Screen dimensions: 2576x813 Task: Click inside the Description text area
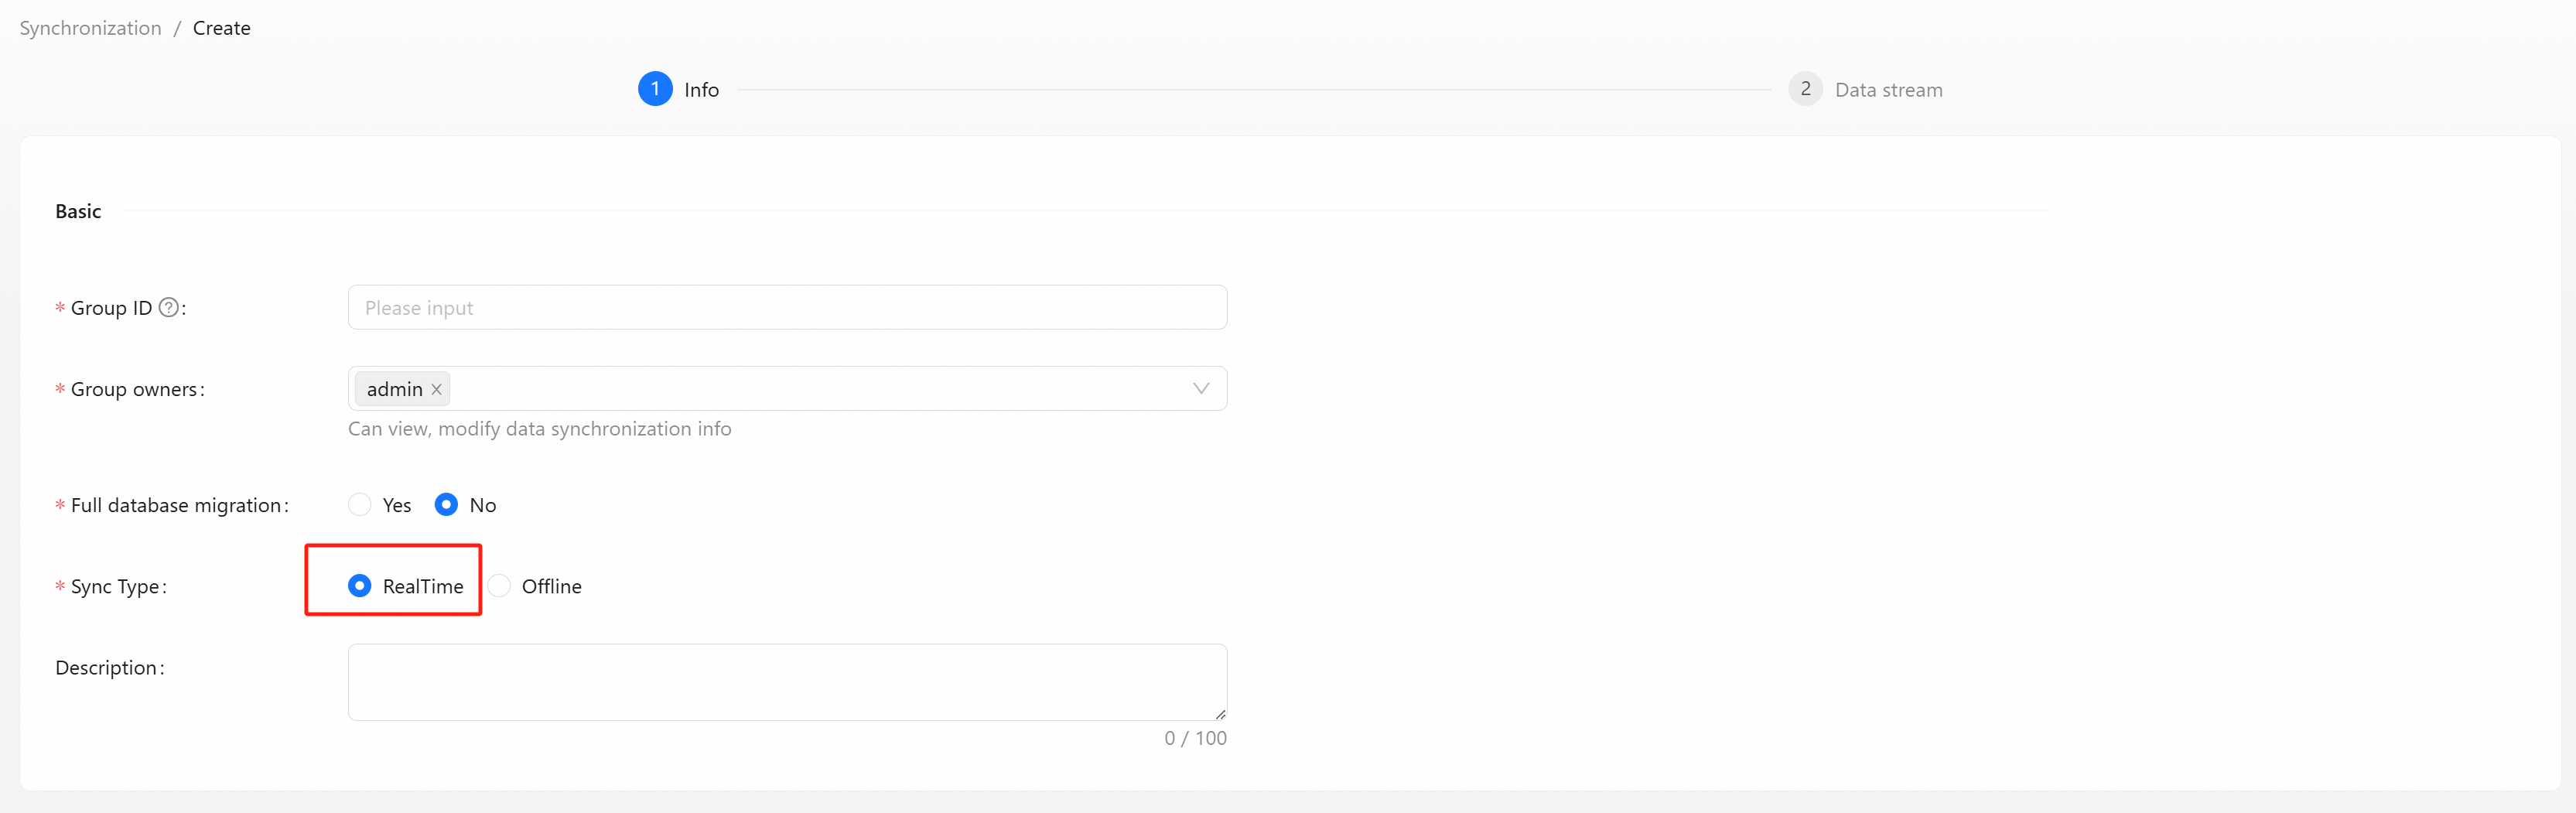click(786, 681)
